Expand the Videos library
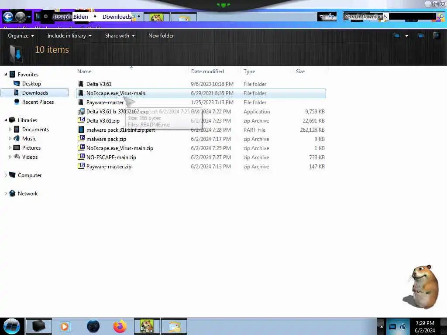 point(10,157)
